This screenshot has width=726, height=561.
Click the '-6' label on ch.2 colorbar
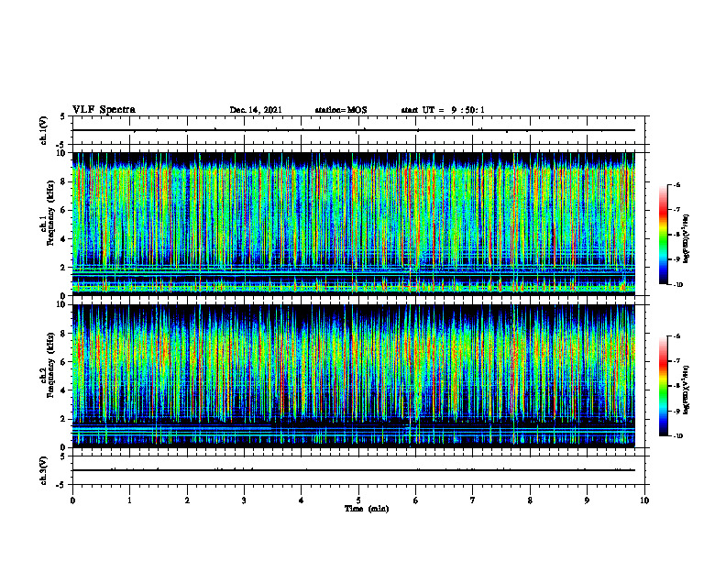(676, 336)
